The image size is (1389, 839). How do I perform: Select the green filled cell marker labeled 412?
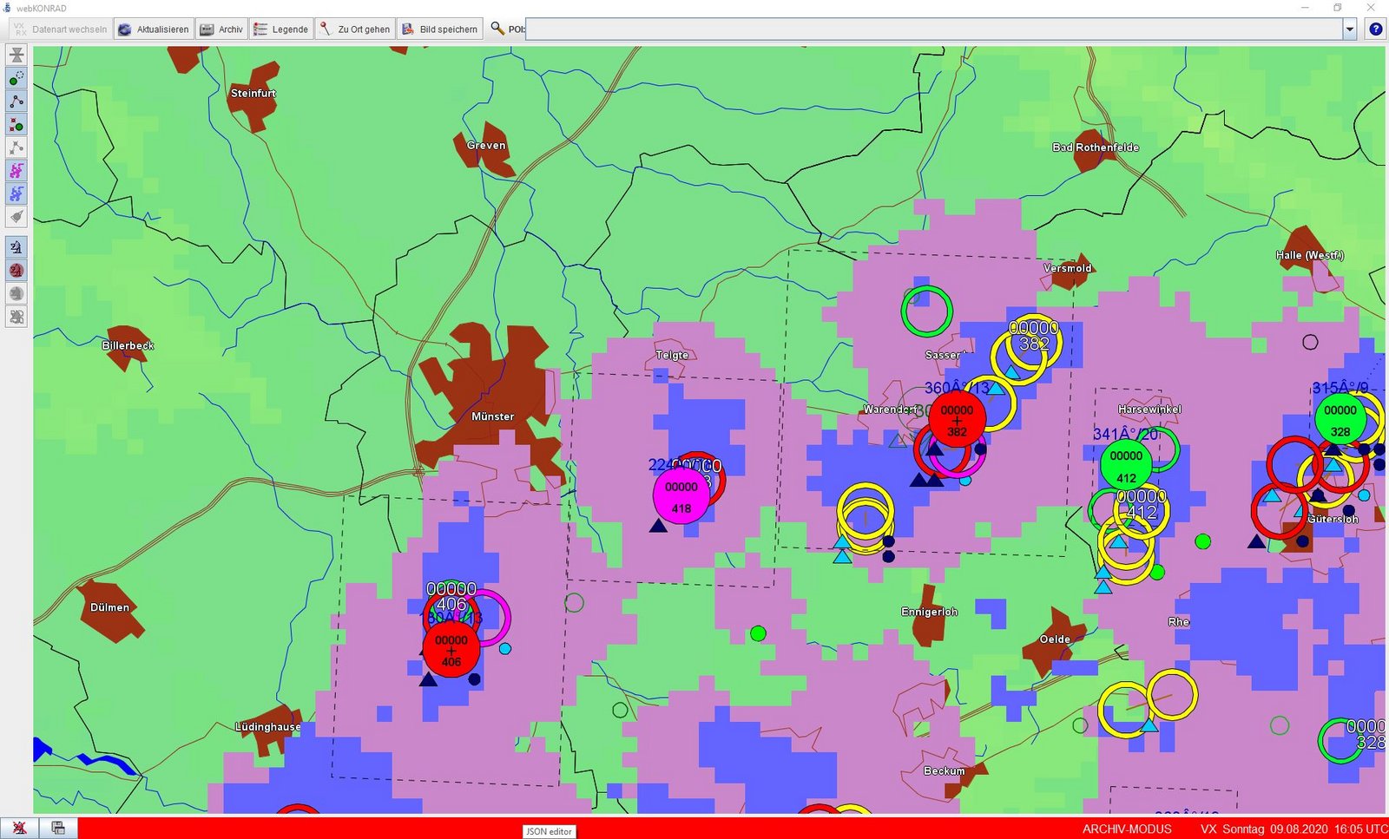point(1126,466)
